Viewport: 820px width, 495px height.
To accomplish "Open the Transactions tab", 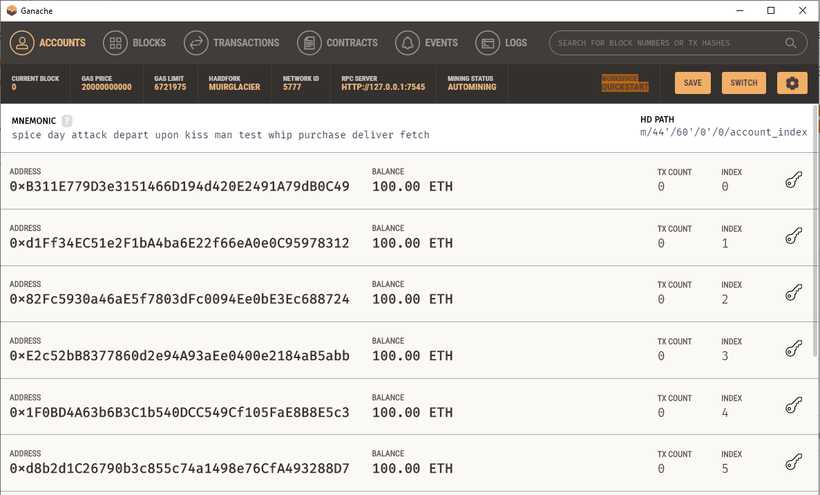I will (231, 43).
